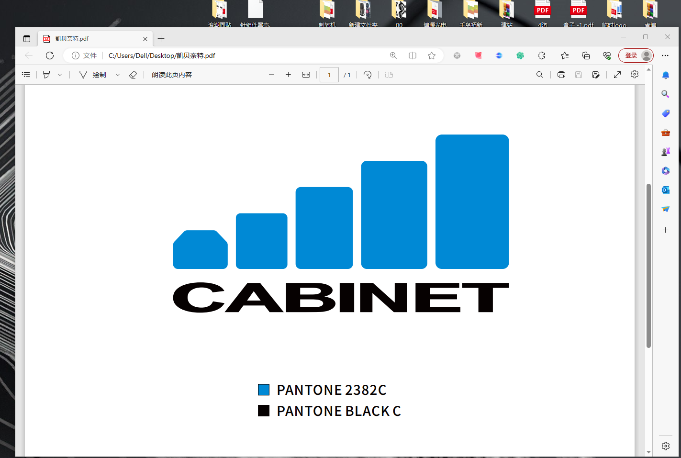Screen dimensions: 681x458
Task: Open Drop paper plane sidebar icon
Action: click(666, 209)
